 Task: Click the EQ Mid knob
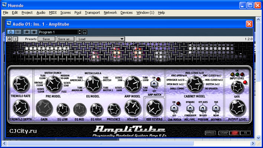pos(79,110)
